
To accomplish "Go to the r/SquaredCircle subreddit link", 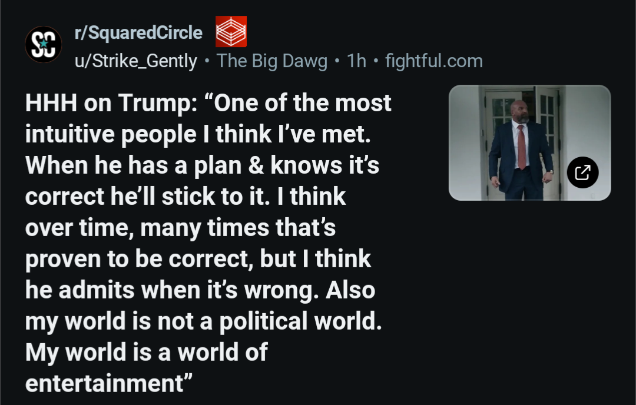I will pyautogui.click(x=138, y=33).
